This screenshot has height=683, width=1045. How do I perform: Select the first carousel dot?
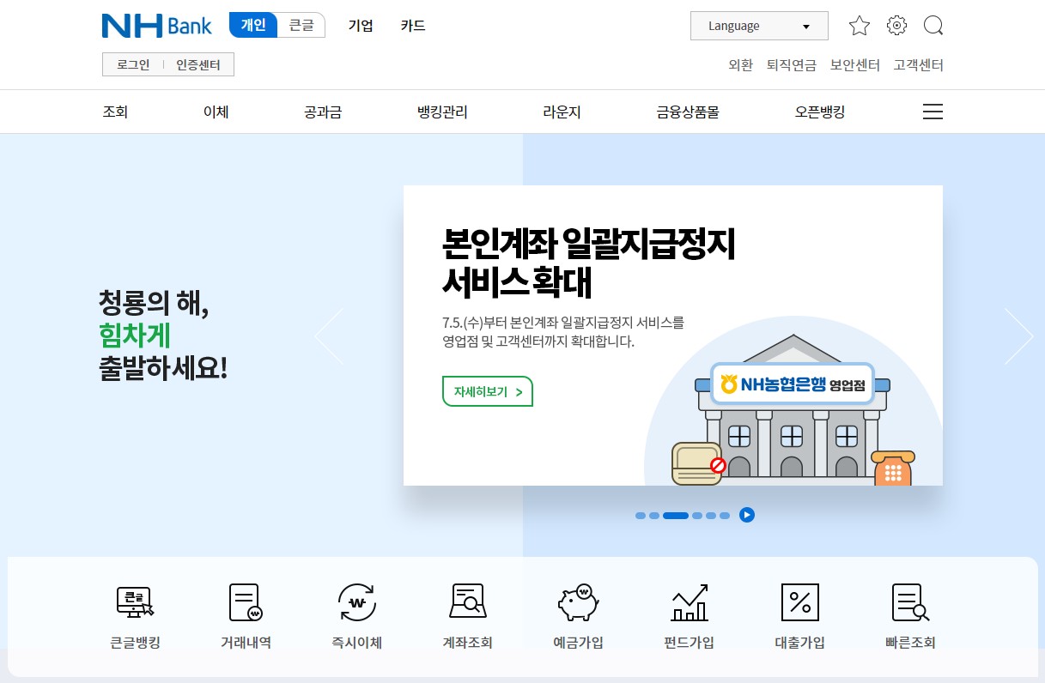point(641,516)
